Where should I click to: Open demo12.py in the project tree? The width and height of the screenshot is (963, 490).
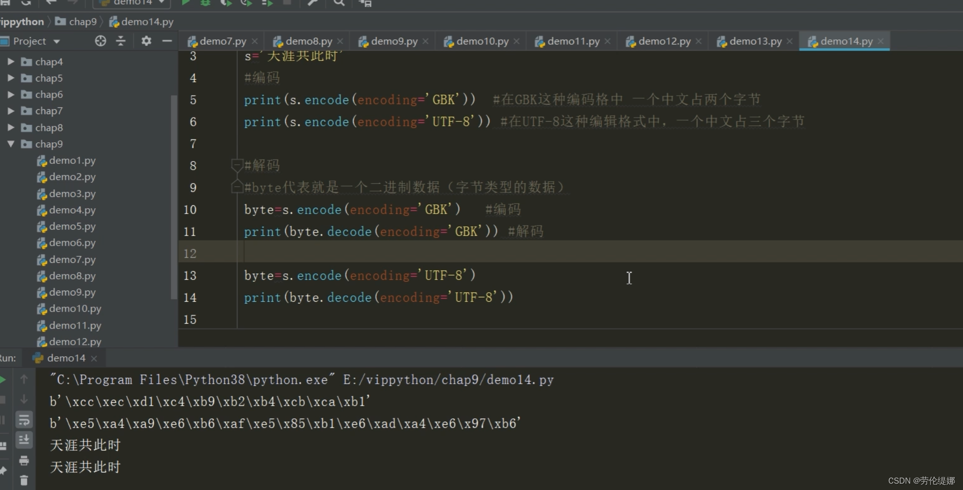click(x=69, y=341)
